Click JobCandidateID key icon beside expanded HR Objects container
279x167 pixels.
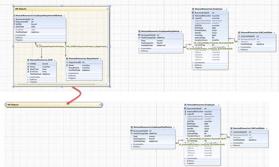point(239,36)
